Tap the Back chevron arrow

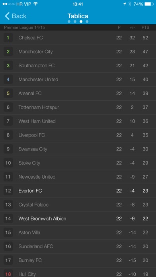coord(7,16)
